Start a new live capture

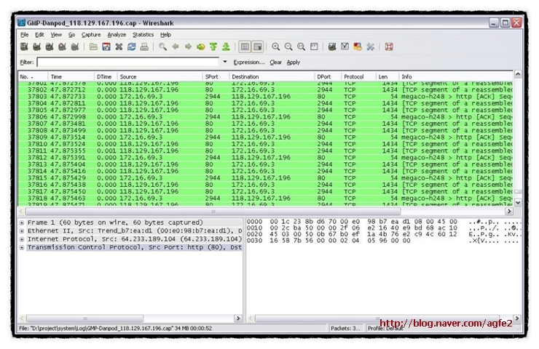pyautogui.click(x=50, y=47)
